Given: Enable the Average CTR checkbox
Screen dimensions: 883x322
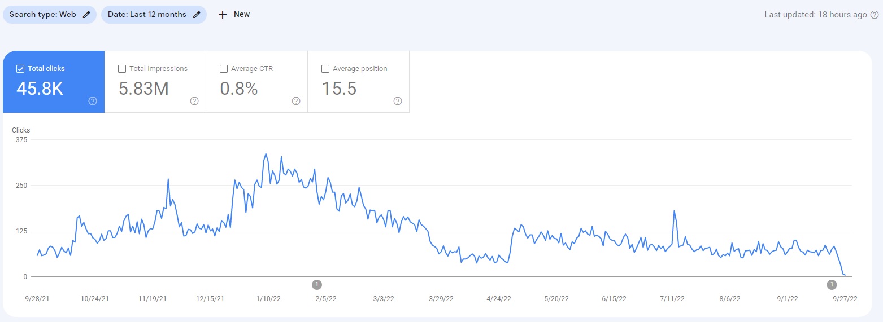Looking at the screenshot, I should point(224,69).
